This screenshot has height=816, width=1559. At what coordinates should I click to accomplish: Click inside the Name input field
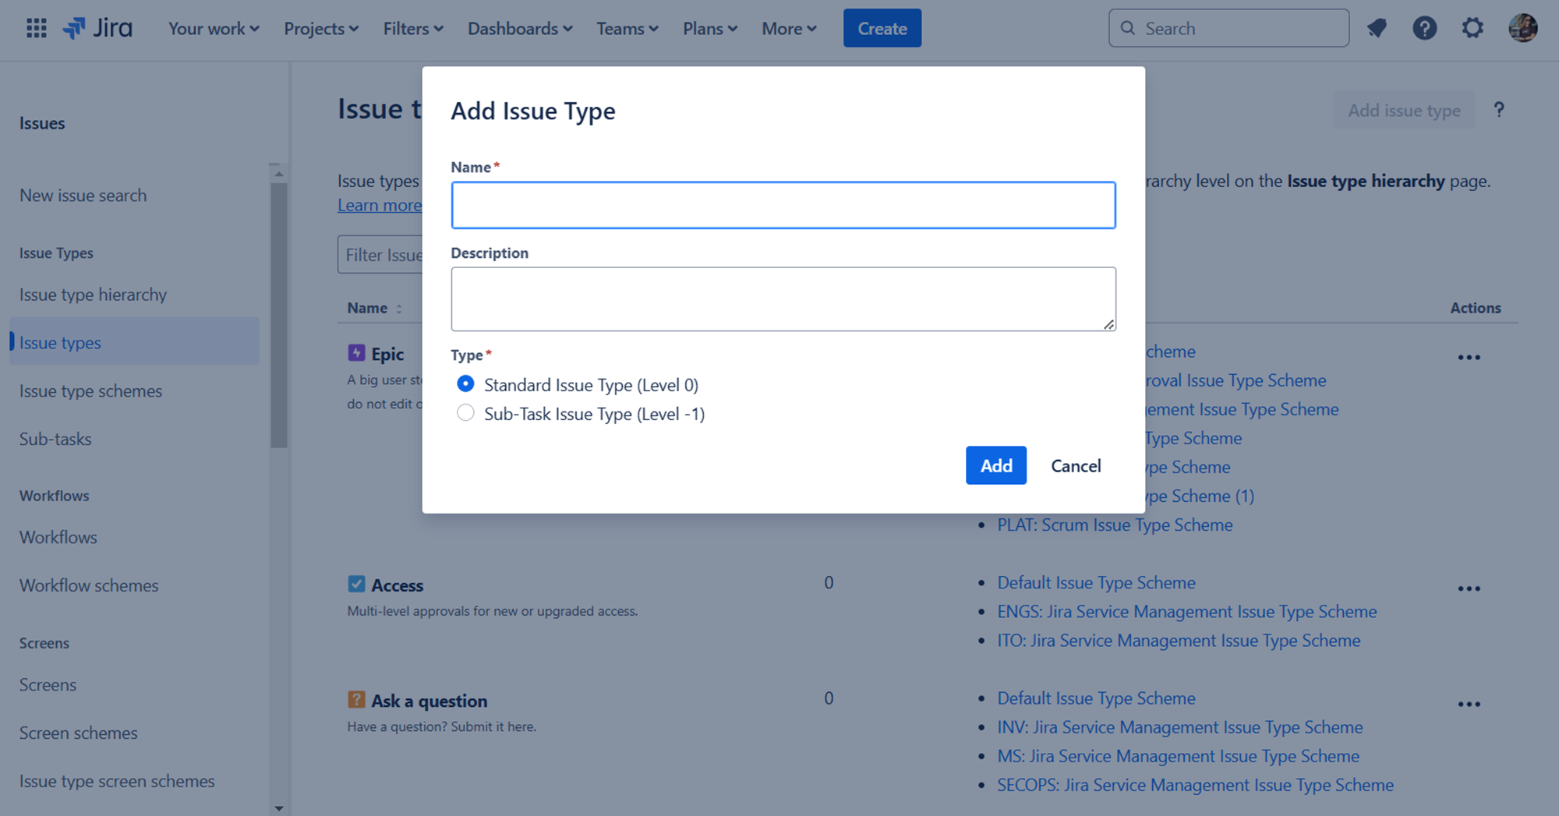tap(783, 204)
